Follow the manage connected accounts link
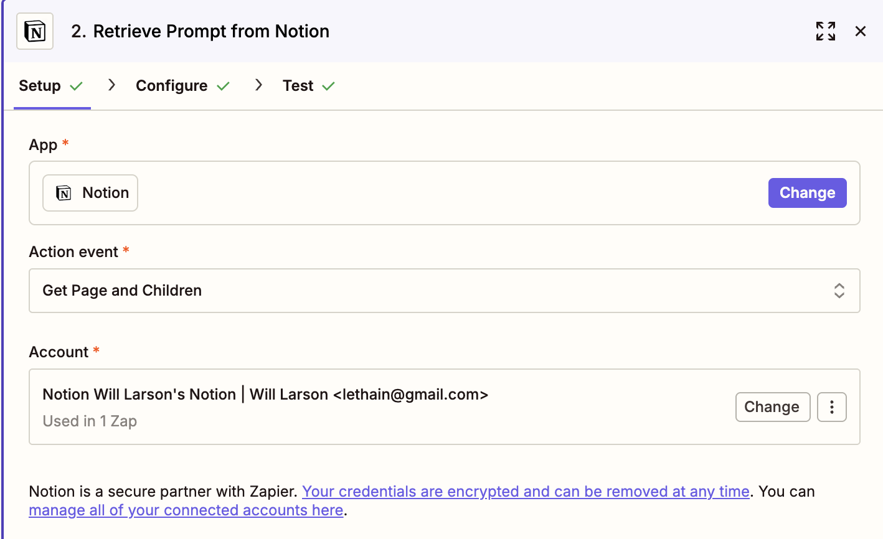 186,510
